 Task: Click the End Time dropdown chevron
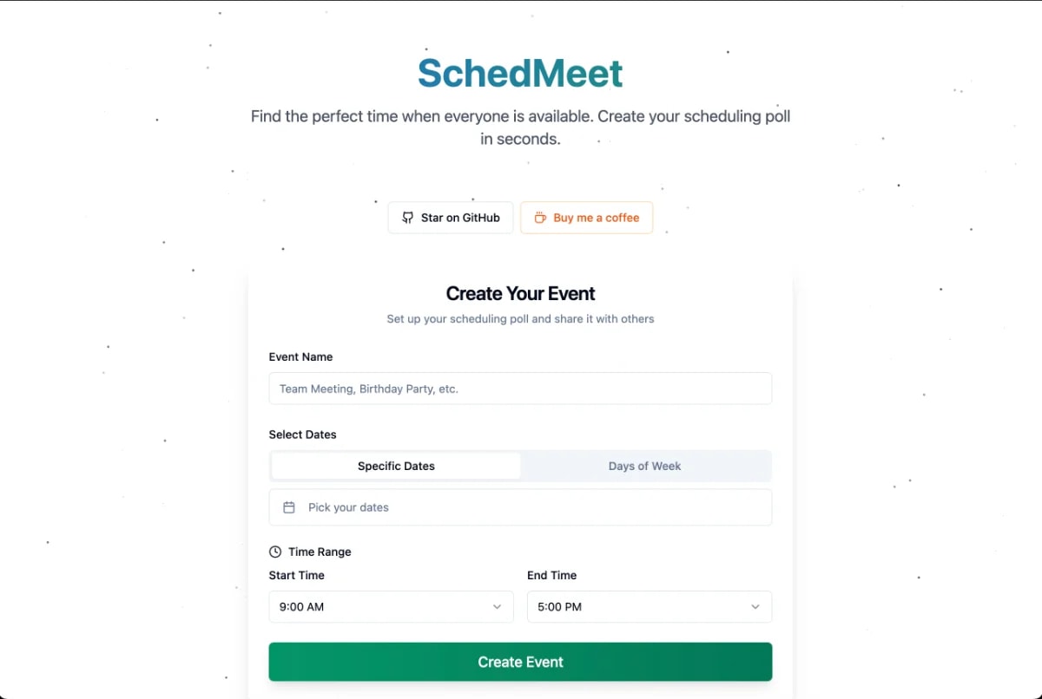point(755,607)
